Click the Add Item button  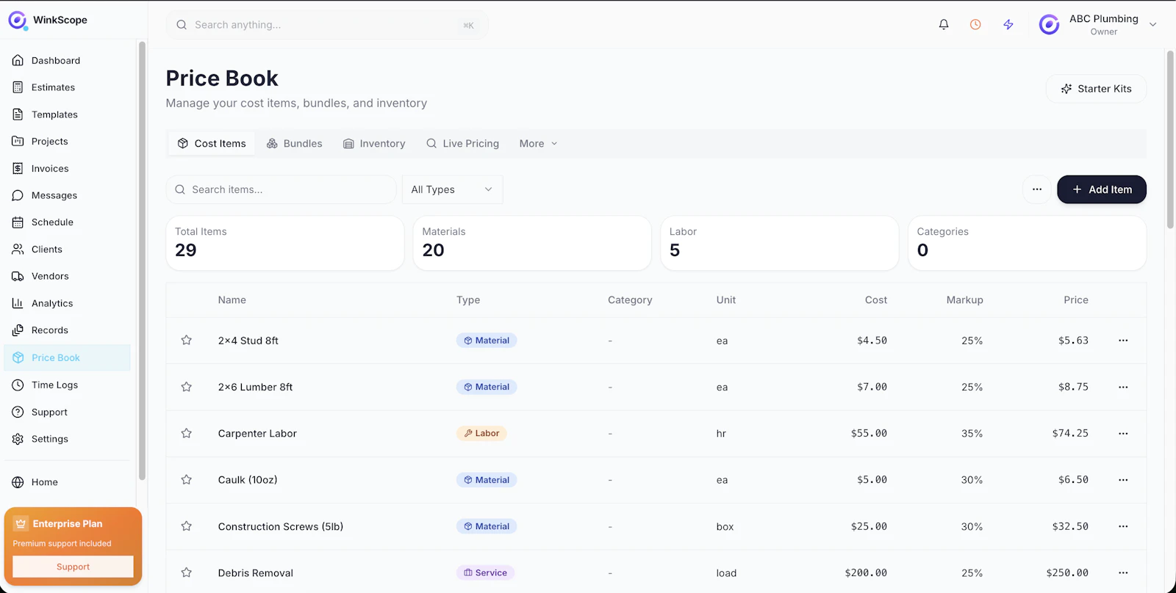[x=1101, y=189]
